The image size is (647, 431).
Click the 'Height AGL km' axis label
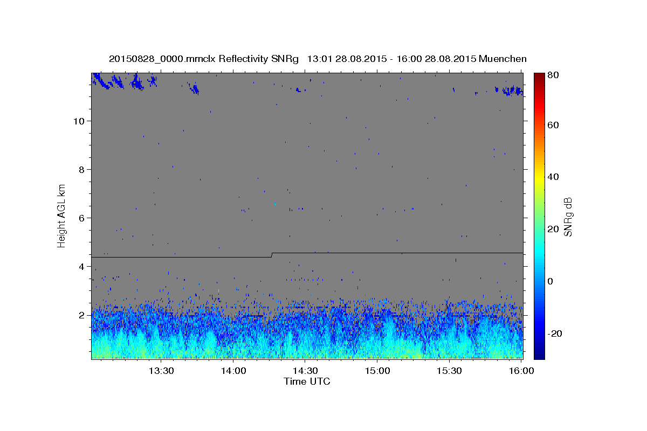point(62,215)
